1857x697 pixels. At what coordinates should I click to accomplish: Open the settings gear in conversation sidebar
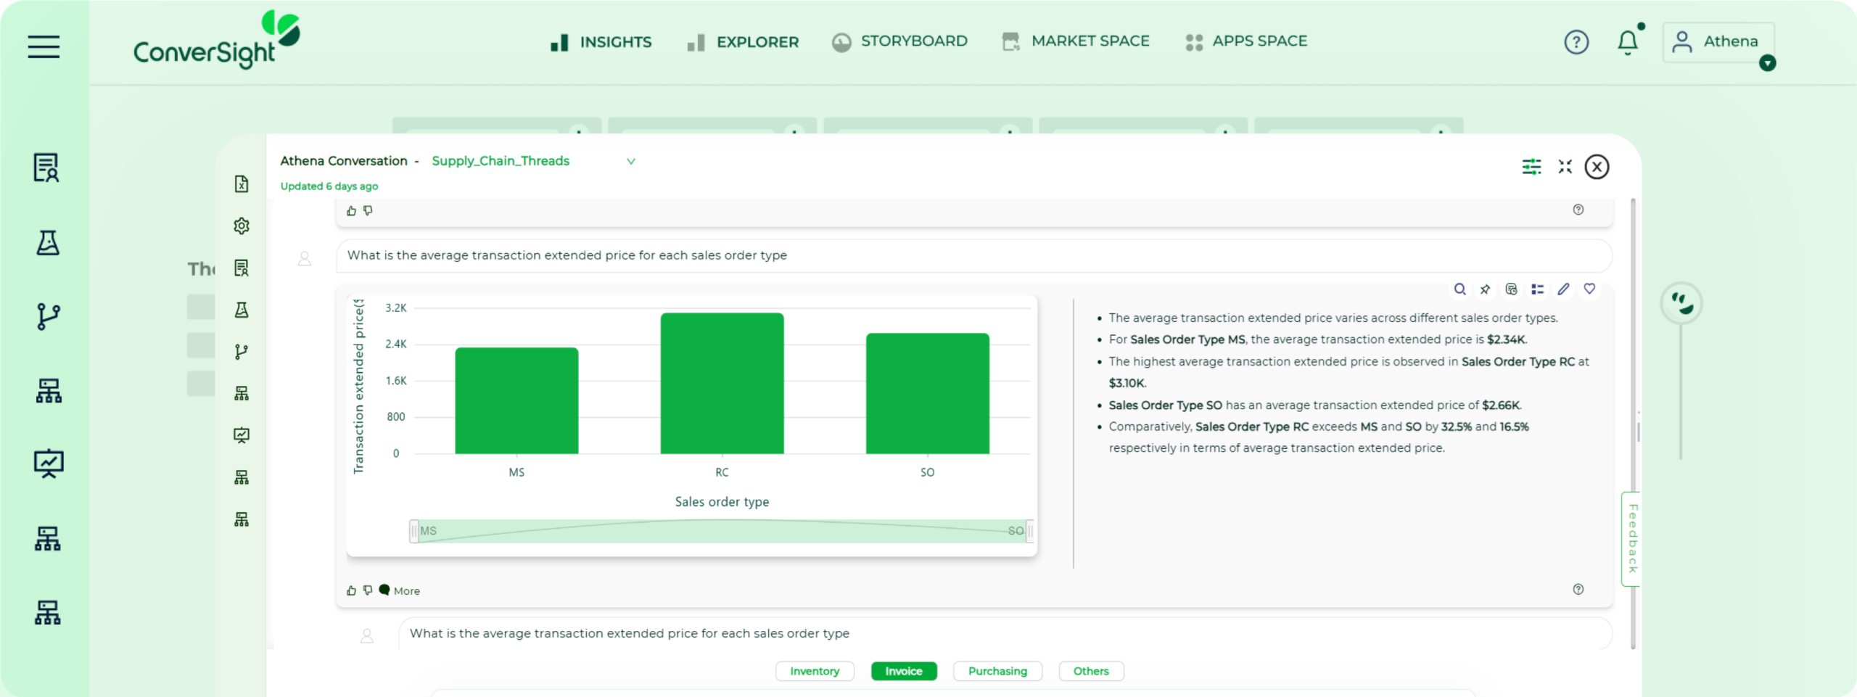click(x=242, y=226)
